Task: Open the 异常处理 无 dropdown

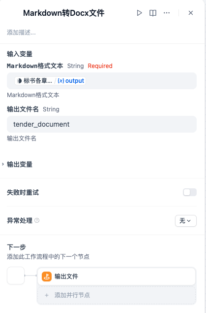Action: point(186,221)
